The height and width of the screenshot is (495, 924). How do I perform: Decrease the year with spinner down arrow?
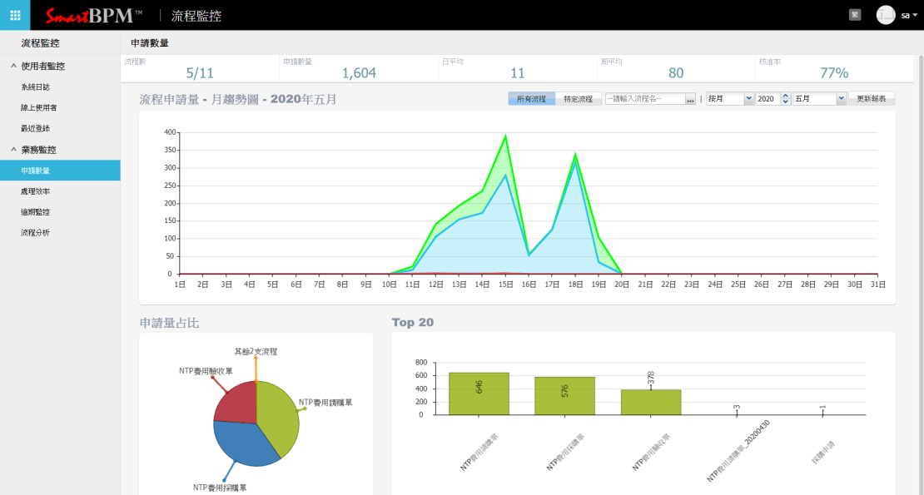click(785, 101)
